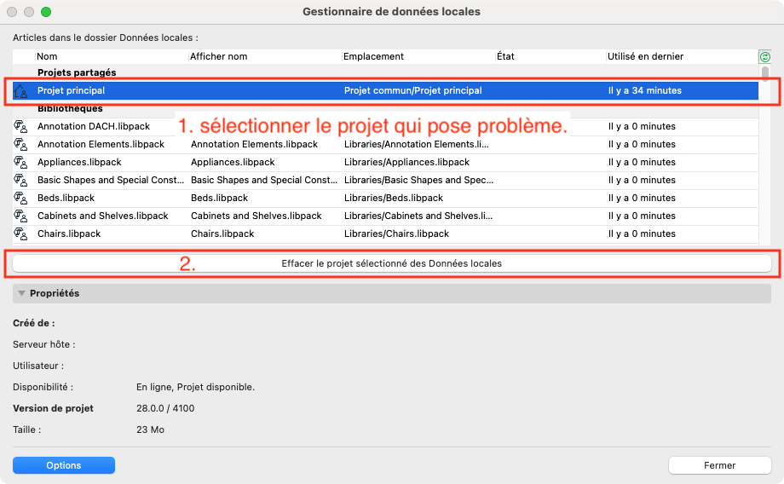The image size is (784, 484).
Task: Click Libraries/Chairs.libpack location cell
Action: [x=396, y=234]
